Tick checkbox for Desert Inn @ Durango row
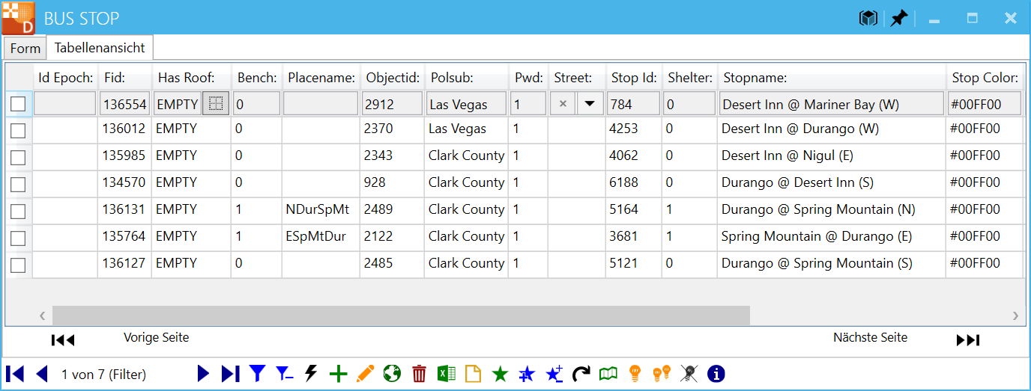Image resolution: width=1031 pixels, height=391 pixels. (x=18, y=131)
